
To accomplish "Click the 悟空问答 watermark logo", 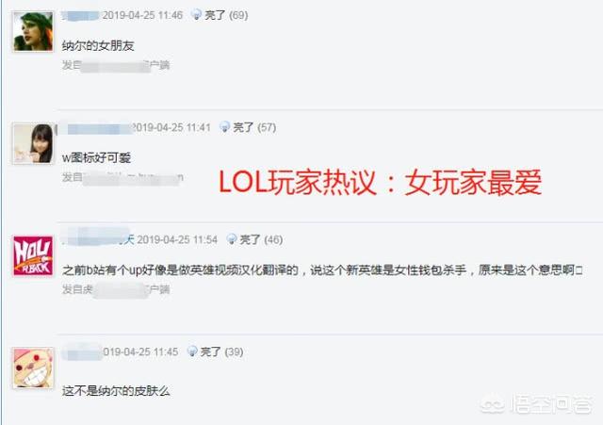I will click(x=538, y=404).
